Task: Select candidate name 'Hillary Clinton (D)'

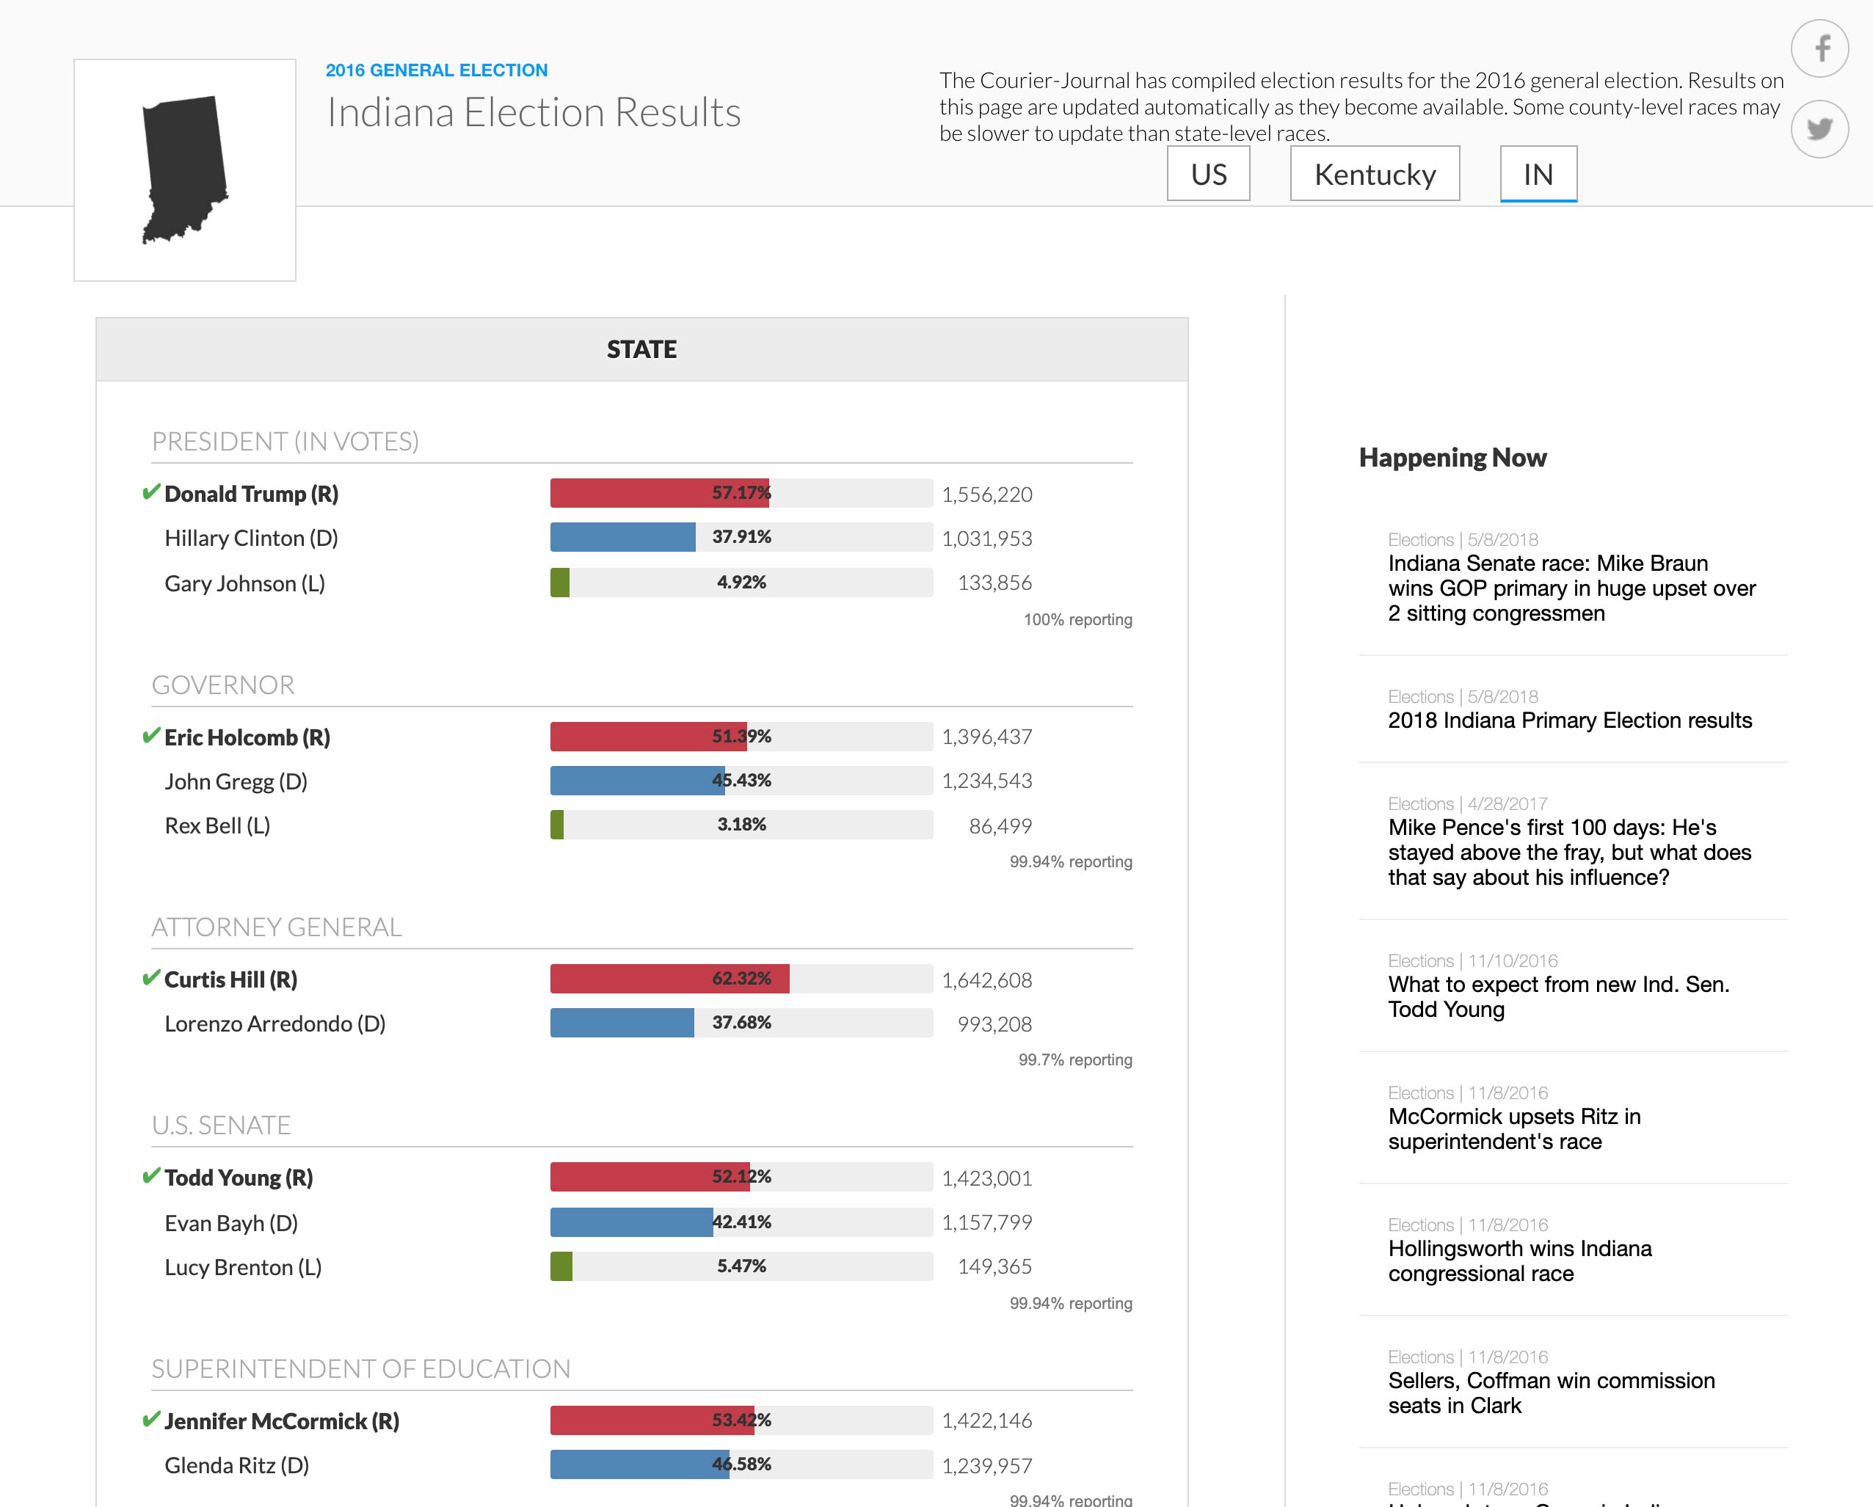Action: 251,539
